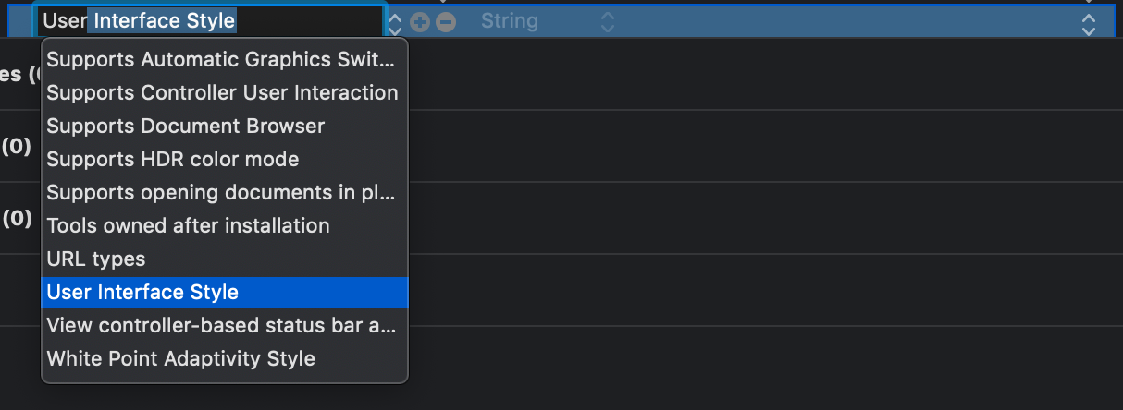
Task: Pick Supports Document Browser from list
Action: click(x=186, y=127)
